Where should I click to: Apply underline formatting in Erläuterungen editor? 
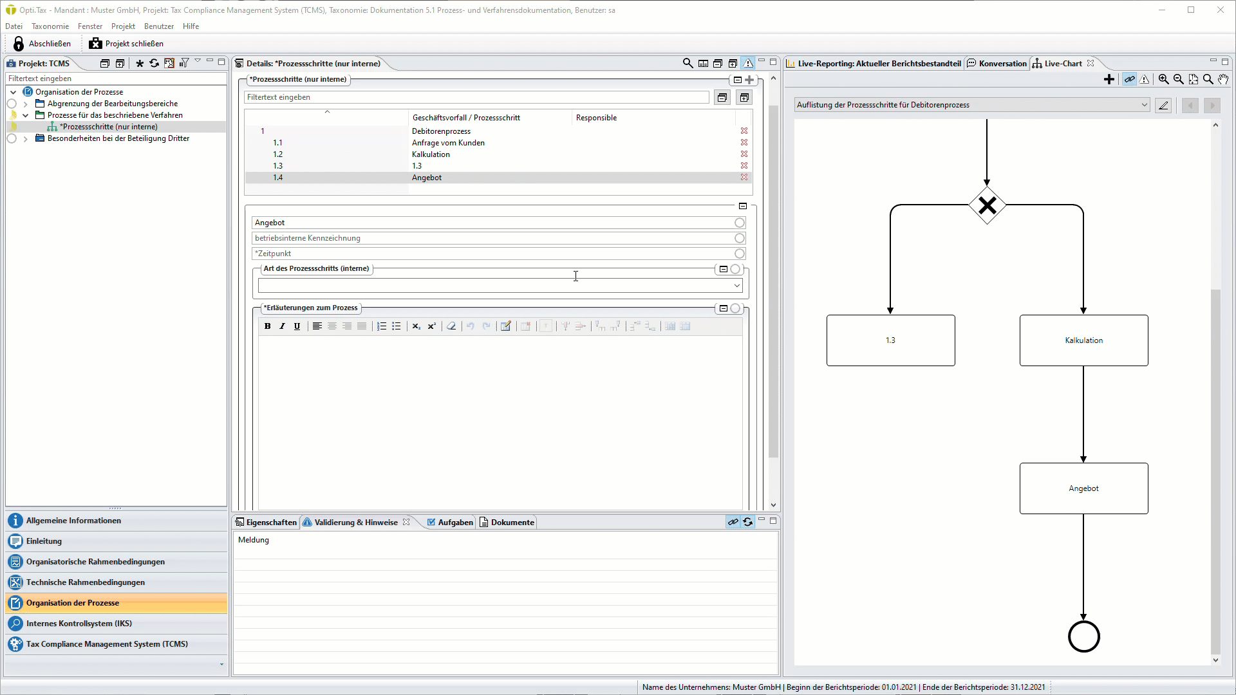click(x=297, y=326)
